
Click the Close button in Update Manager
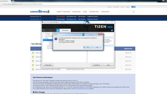(x=108, y=65)
